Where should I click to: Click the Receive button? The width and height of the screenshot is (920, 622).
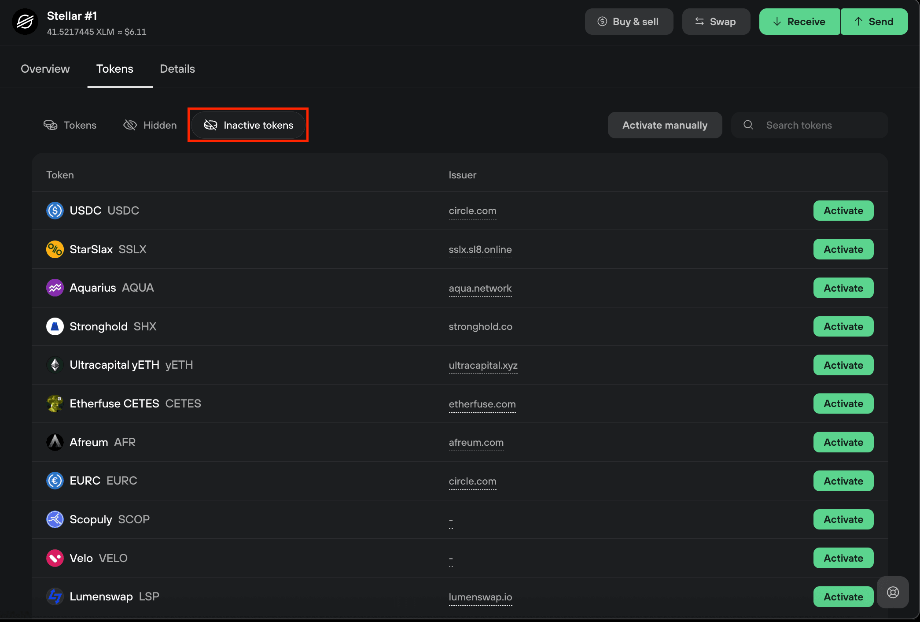[x=800, y=22]
